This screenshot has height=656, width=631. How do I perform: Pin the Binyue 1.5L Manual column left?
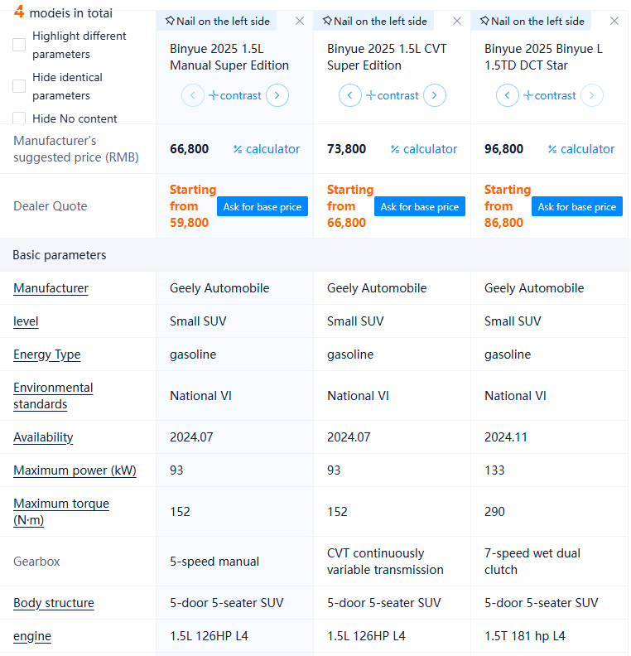[217, 21]
